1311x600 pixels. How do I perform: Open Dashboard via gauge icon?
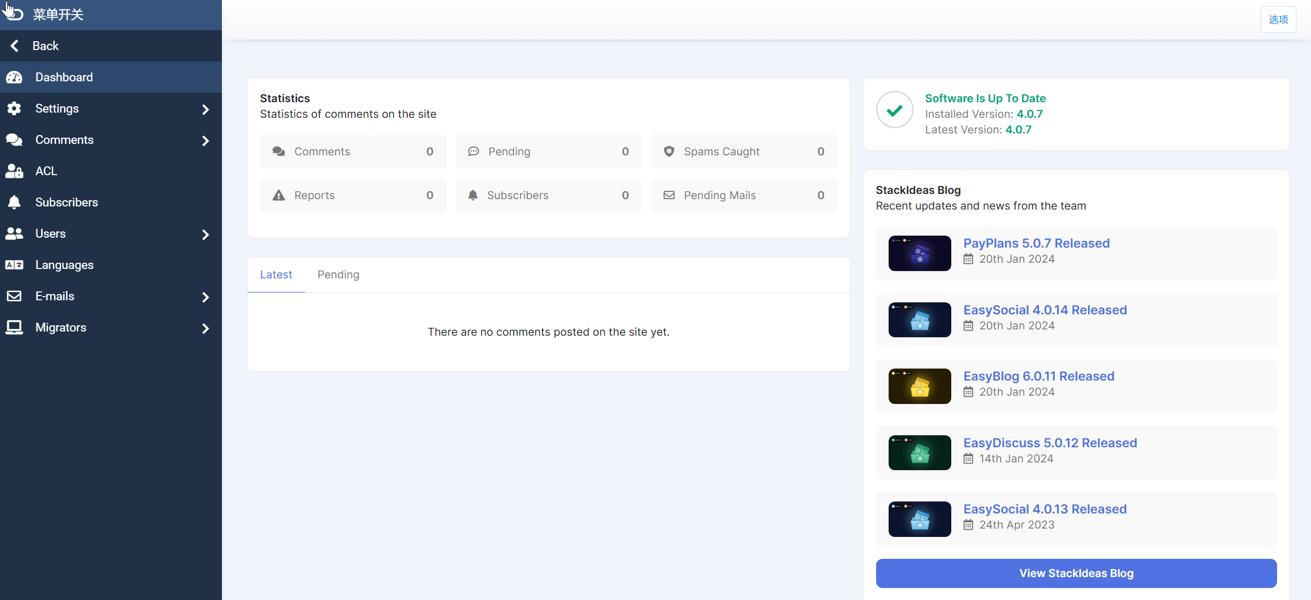coord(14,77)
